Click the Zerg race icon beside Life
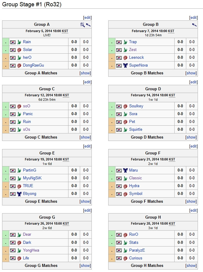Screen dimensions: 203x272 click(x=19, y=258)
